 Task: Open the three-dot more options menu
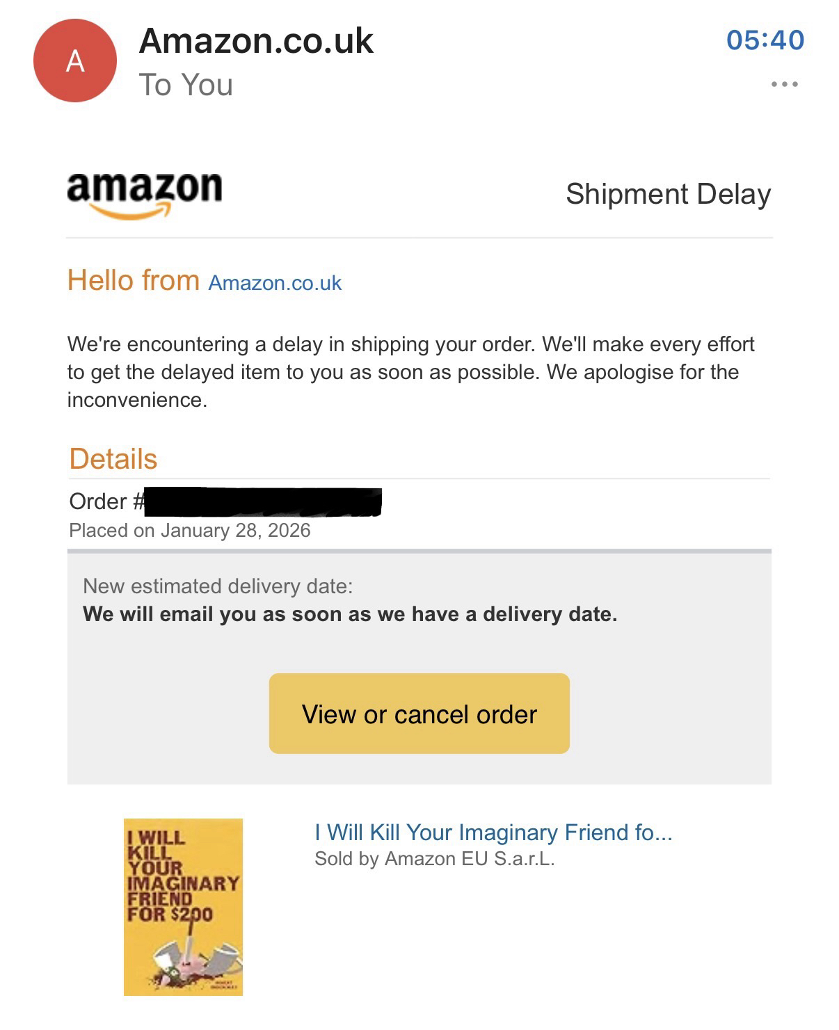[x=784, y=85]
